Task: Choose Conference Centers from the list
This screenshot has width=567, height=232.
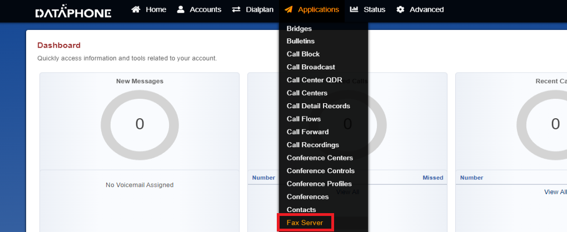Action: click(x=320, y=158)
